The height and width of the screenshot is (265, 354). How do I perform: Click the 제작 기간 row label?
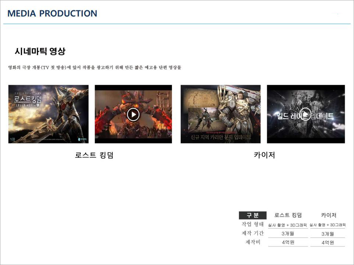coord(253,233)
